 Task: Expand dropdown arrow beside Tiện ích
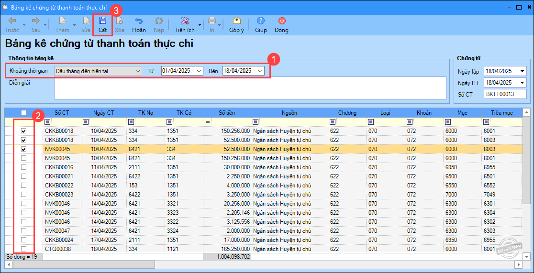[x=200, y=24]
